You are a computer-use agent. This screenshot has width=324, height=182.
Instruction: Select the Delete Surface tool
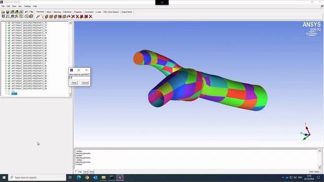(82, 17)
